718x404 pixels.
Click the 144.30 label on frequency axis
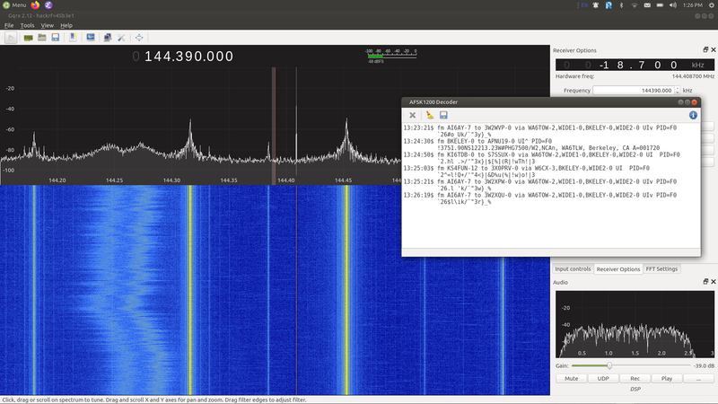point(171,180)
